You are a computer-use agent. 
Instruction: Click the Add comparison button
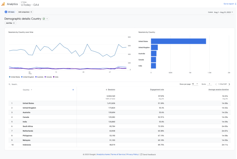point(25,12)
